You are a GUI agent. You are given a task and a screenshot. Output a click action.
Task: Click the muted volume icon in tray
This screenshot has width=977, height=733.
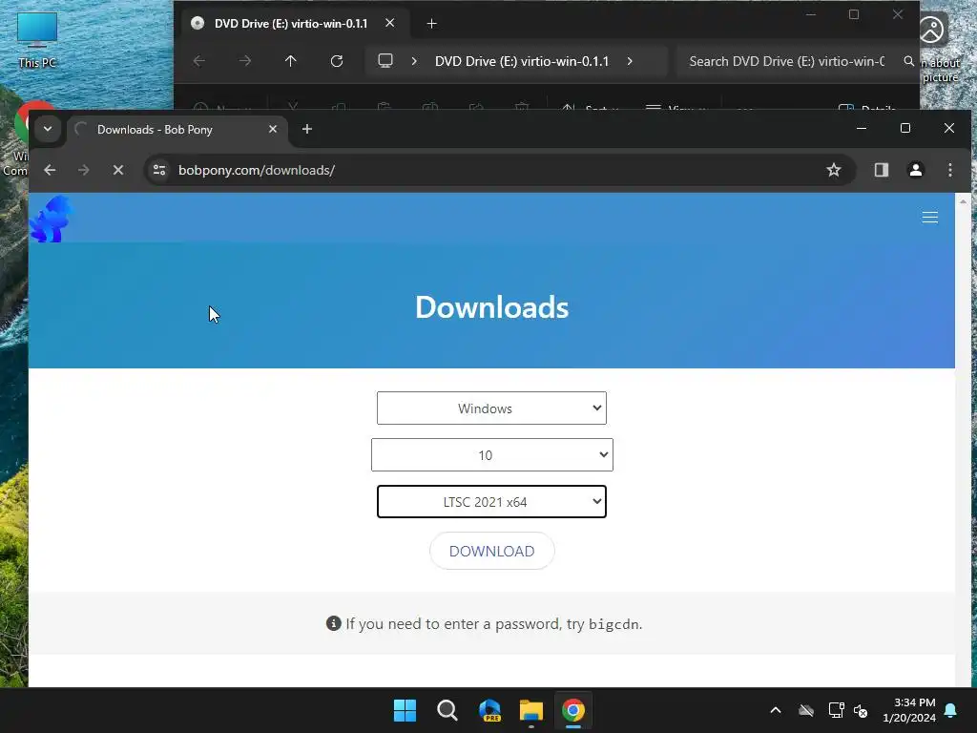click(862, 710)
